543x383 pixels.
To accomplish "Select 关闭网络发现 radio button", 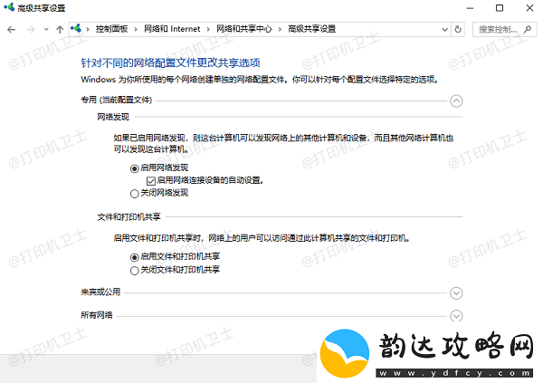I will point(134,194).
